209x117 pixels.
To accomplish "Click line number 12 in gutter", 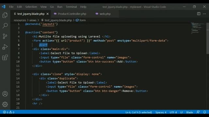I will pos(18,70).
